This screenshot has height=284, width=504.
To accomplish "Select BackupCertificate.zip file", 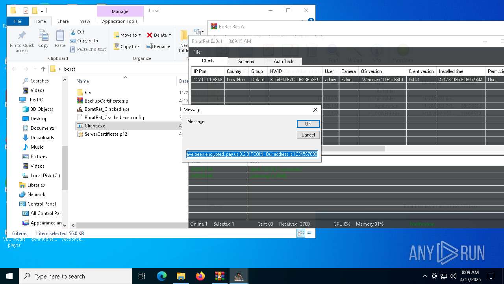I will click(x=106, y=101).
